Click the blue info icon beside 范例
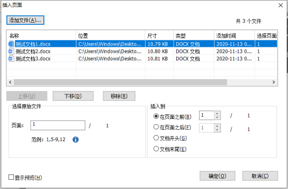 (75, 140)
